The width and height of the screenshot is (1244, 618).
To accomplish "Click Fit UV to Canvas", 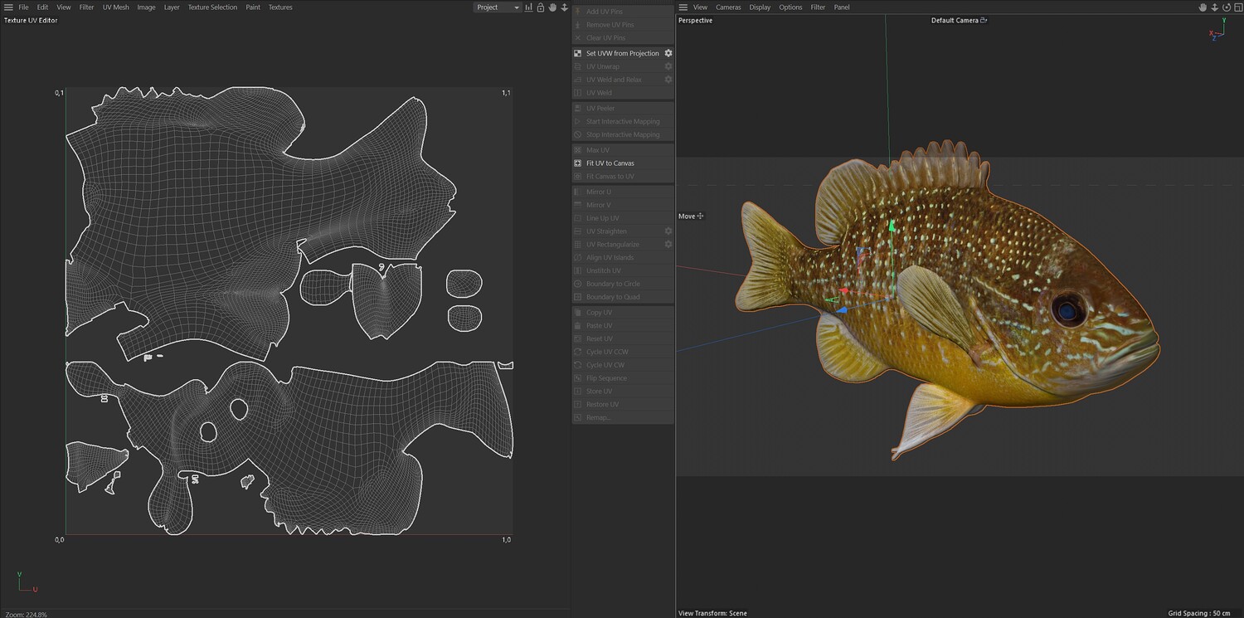I will tap(622, 163).
